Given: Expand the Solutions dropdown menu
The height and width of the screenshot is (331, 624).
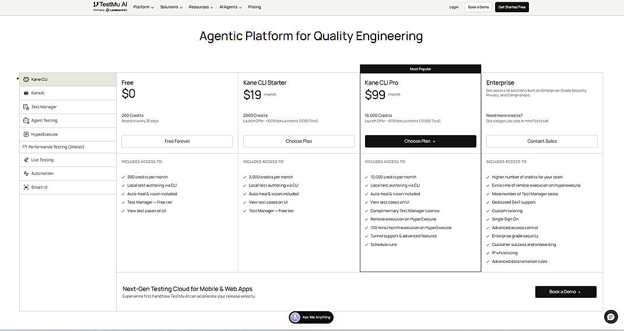Looking at the screenshot, I should (171, 7).
